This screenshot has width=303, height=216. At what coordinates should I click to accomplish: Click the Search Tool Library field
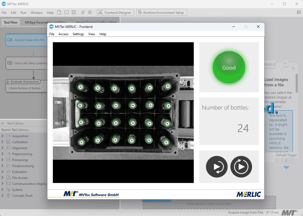(16, 130)
